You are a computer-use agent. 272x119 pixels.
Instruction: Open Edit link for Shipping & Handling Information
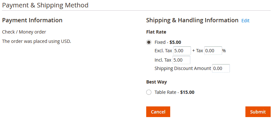pos(245,21)
